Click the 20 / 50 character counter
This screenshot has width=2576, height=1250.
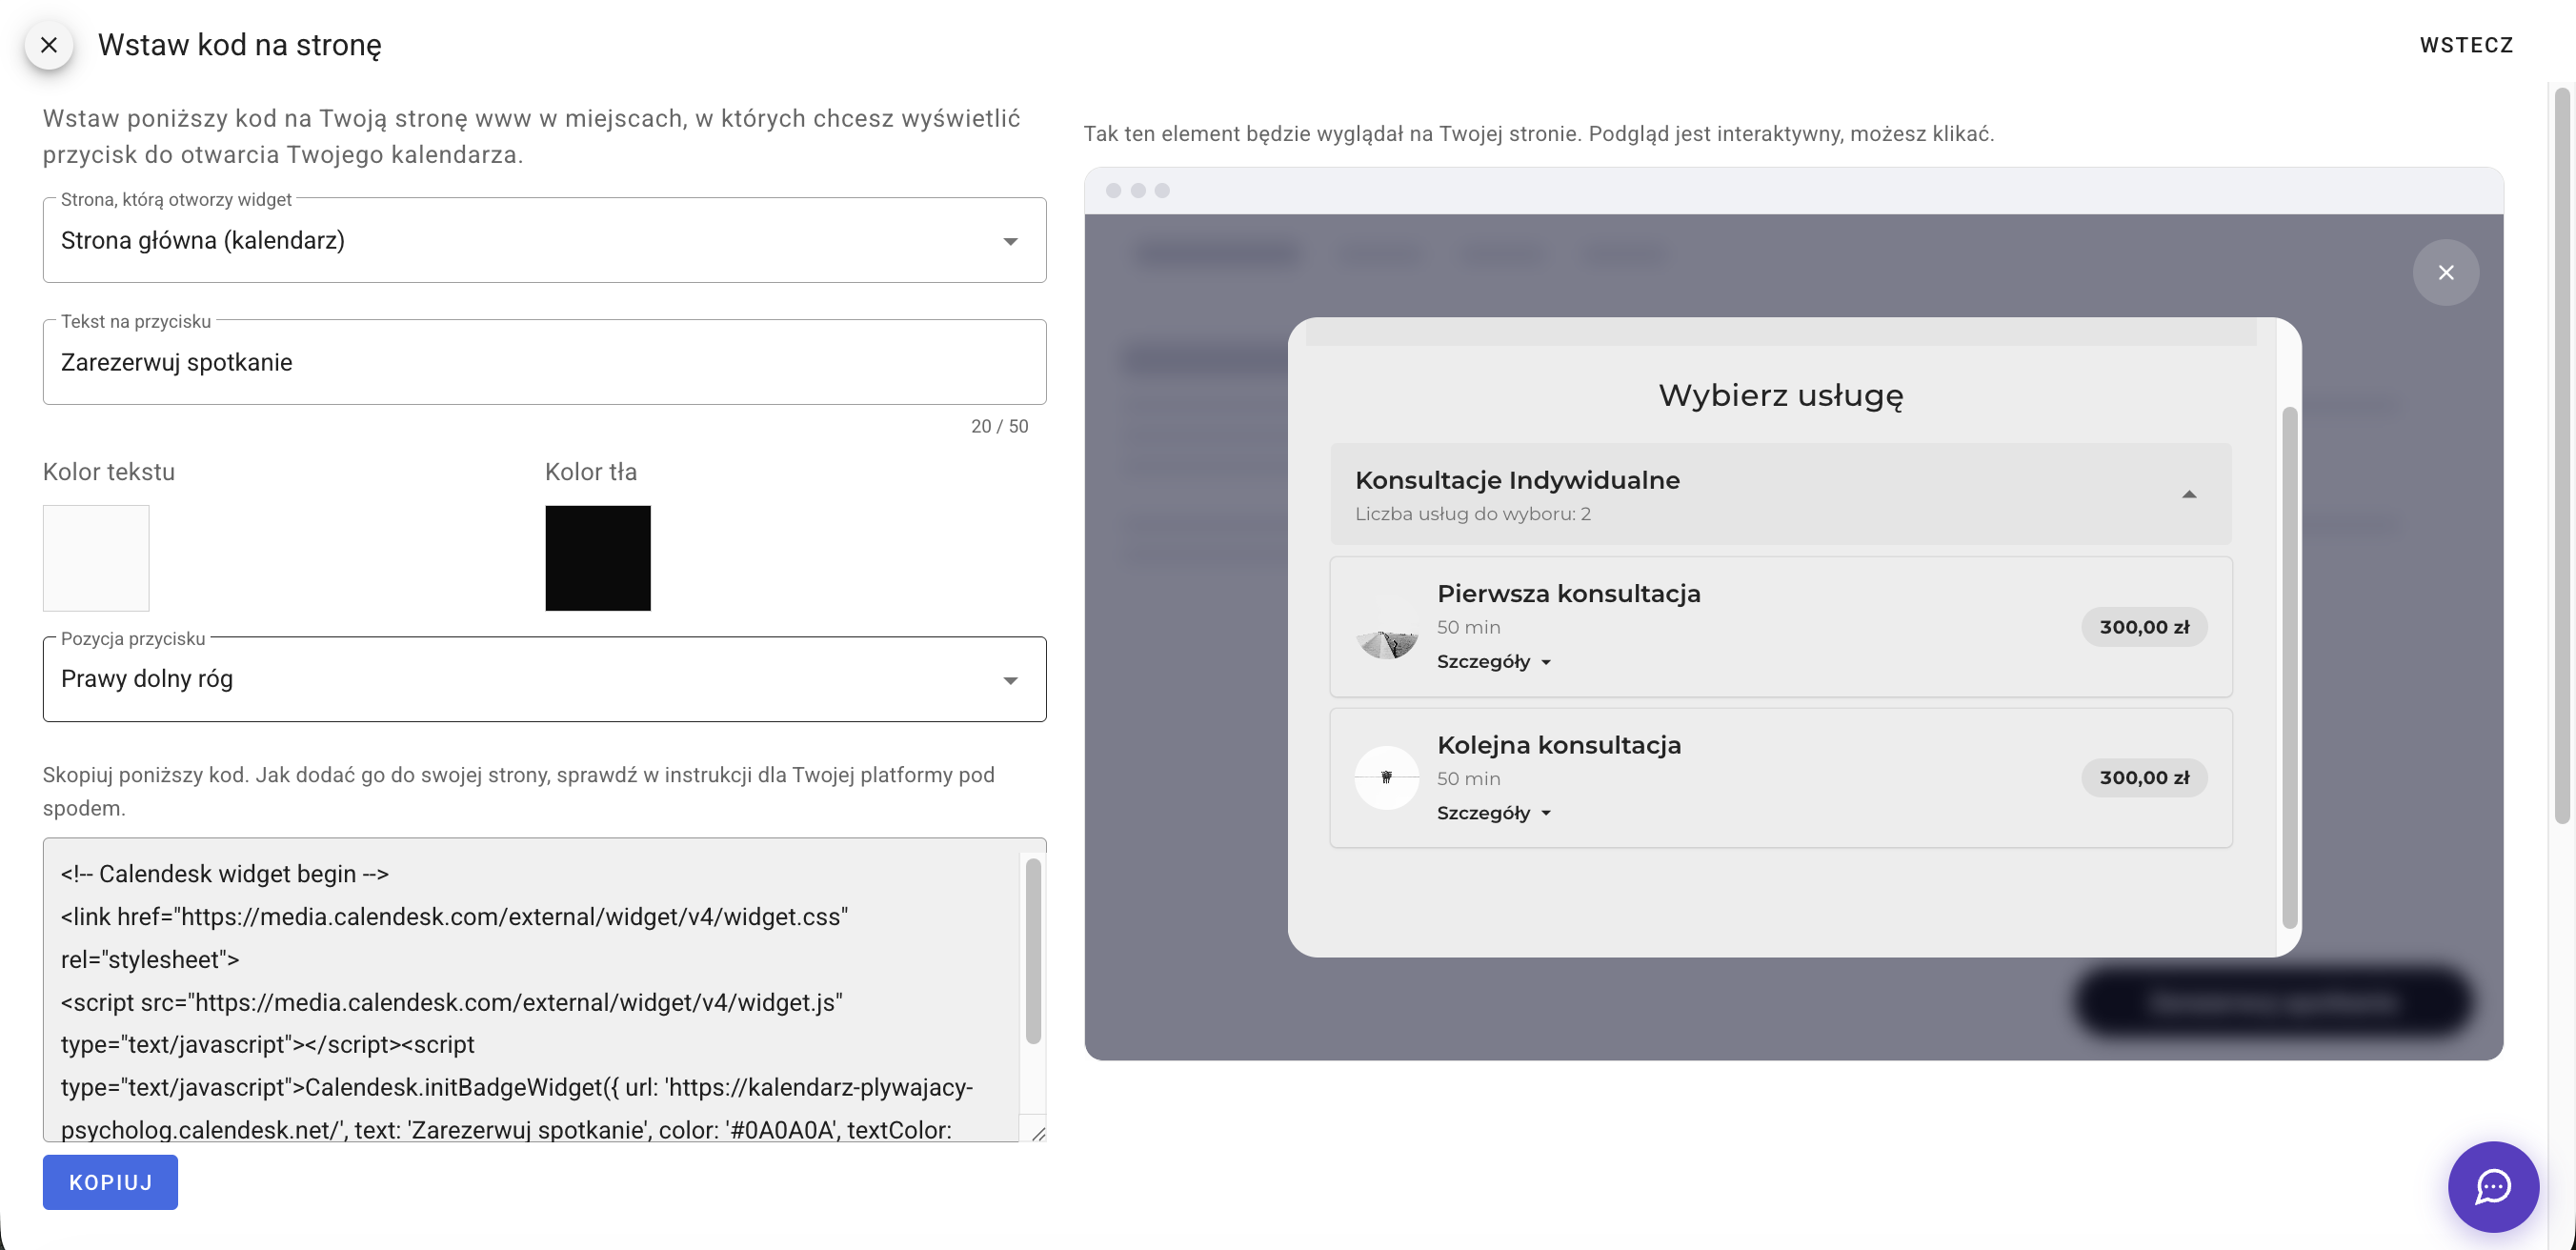pos(999,426)
